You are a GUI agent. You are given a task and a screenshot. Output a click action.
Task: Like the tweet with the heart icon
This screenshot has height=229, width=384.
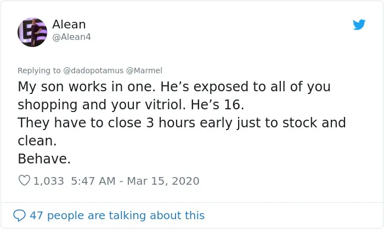point(24,180)
